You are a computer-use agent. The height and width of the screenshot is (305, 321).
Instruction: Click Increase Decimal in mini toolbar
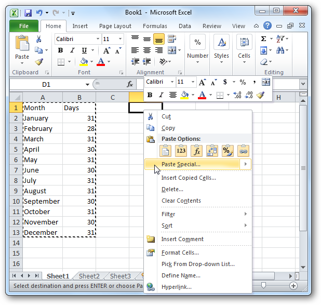point(237,95)
